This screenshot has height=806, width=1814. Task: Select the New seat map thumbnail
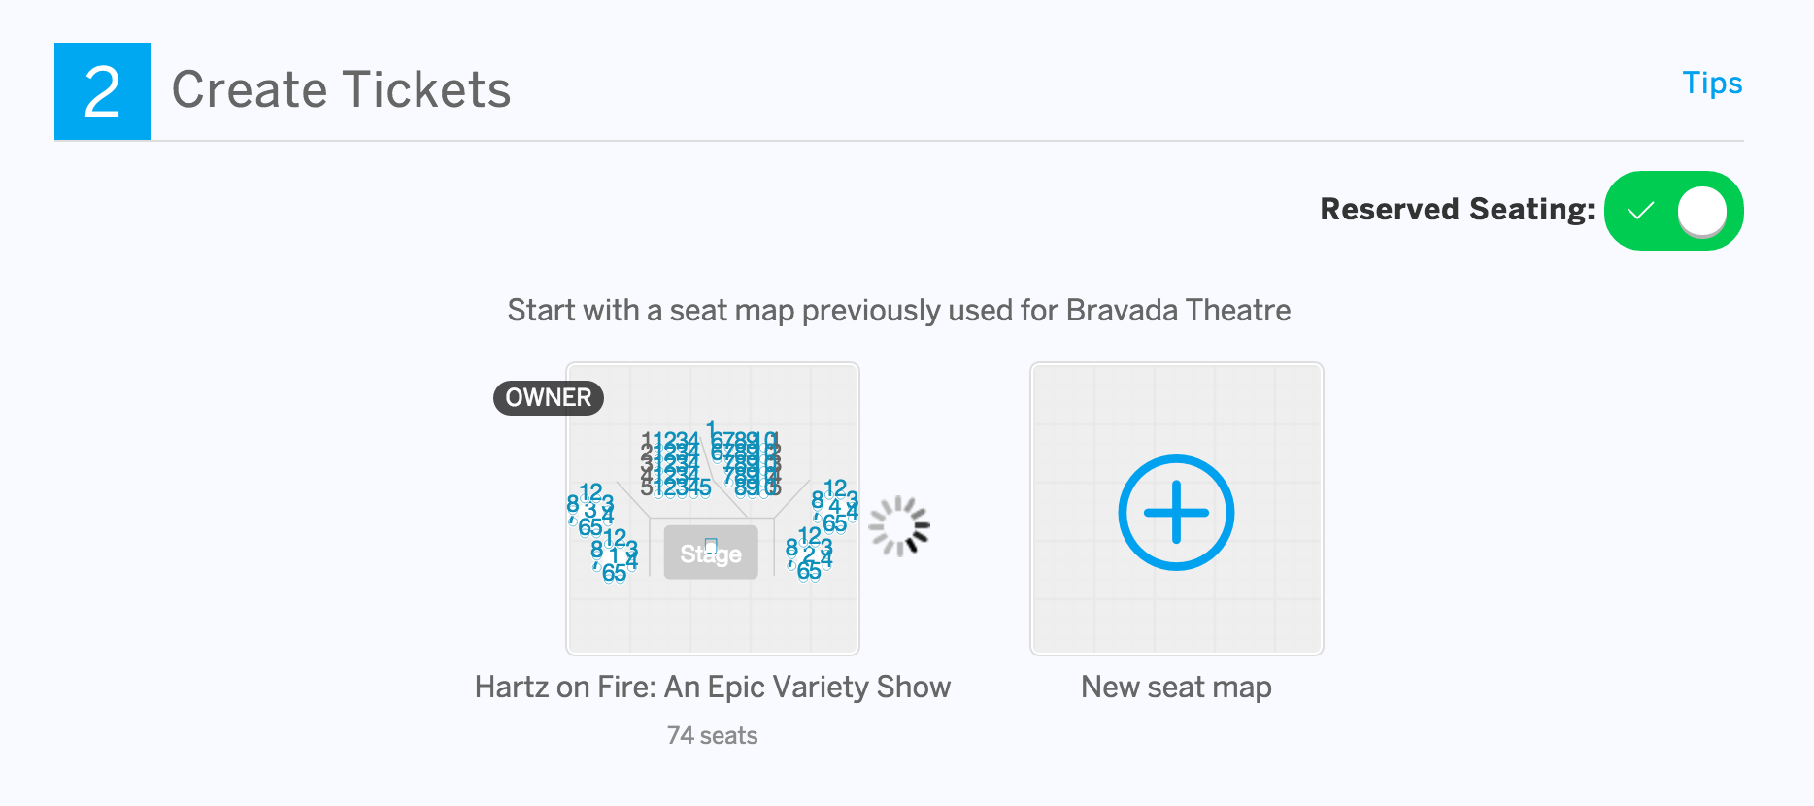pos(1176,509)
